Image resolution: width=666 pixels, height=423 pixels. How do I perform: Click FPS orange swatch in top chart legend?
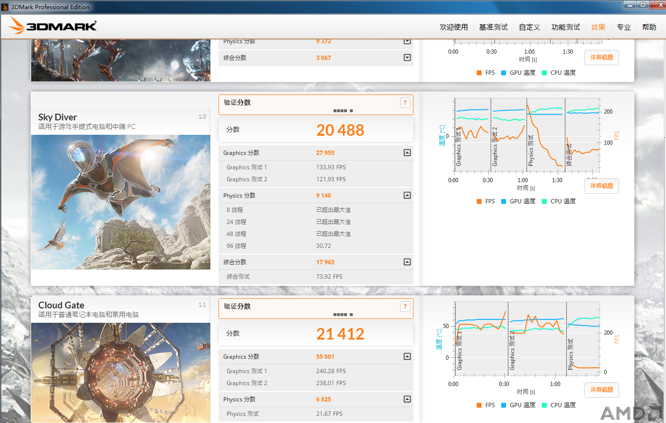click(479, 73)
